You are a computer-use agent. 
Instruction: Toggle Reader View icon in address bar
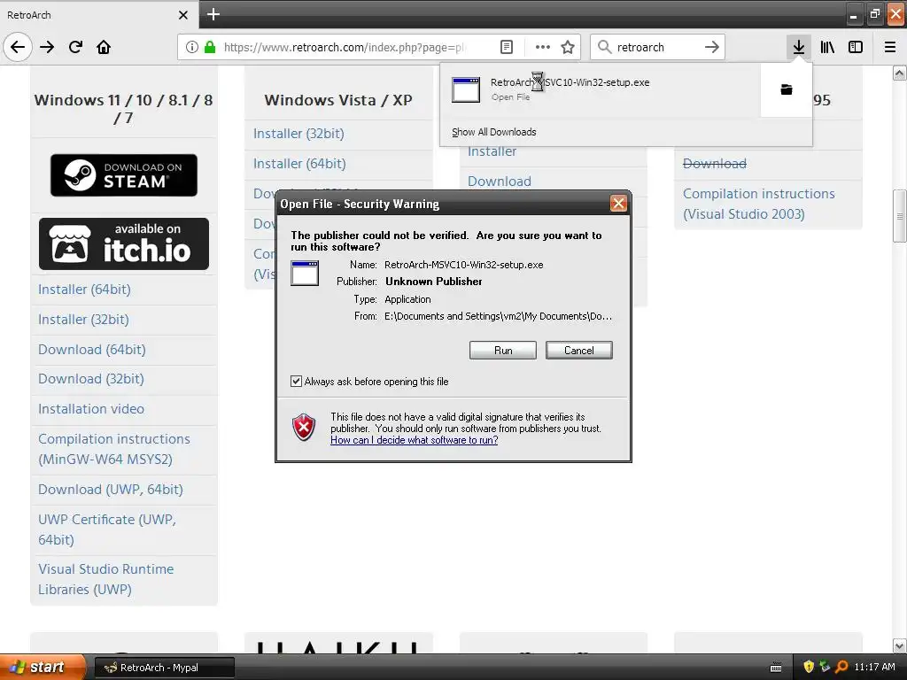(x=506, y=47)
